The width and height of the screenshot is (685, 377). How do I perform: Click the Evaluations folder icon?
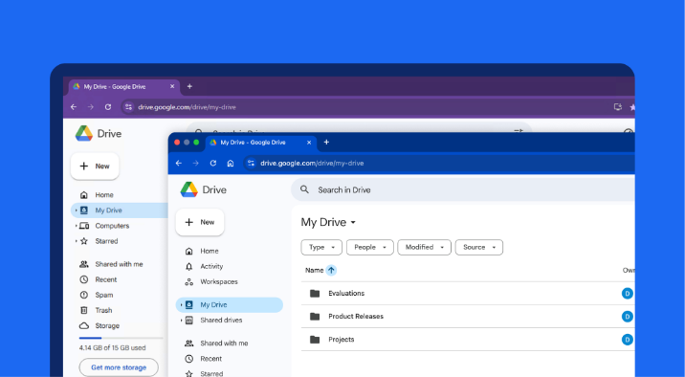point(315,293)
